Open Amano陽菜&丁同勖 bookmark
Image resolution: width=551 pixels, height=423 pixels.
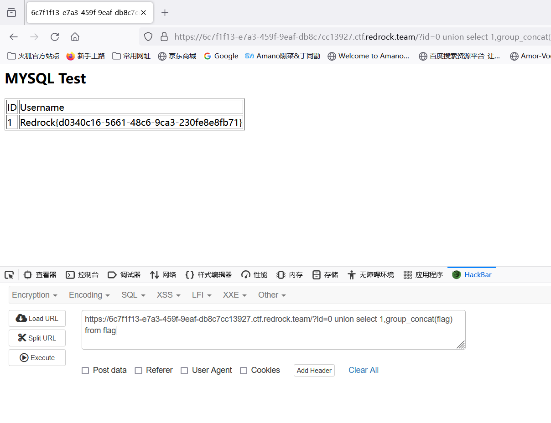tap(283, 56)
